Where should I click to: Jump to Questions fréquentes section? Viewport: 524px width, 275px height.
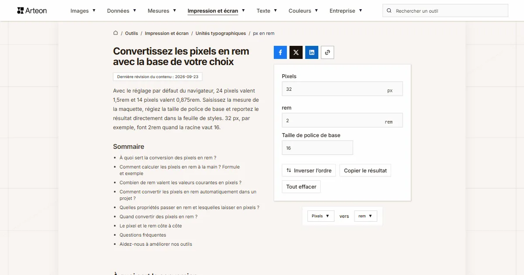click(x=143, y=235)
